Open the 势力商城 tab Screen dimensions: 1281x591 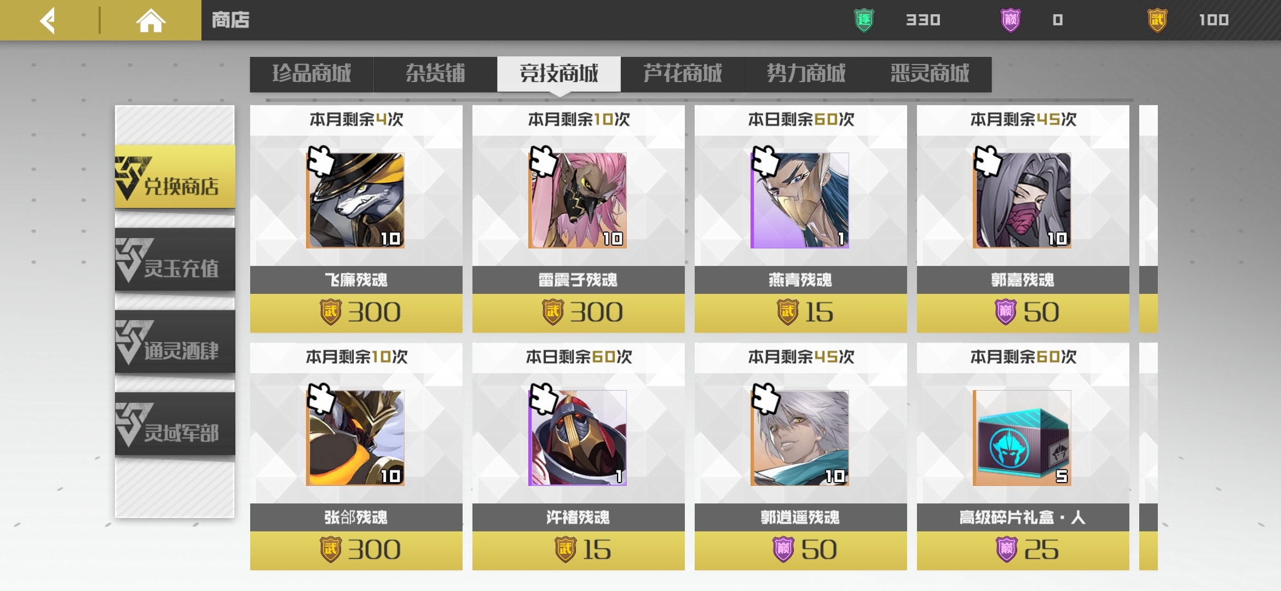806,74
